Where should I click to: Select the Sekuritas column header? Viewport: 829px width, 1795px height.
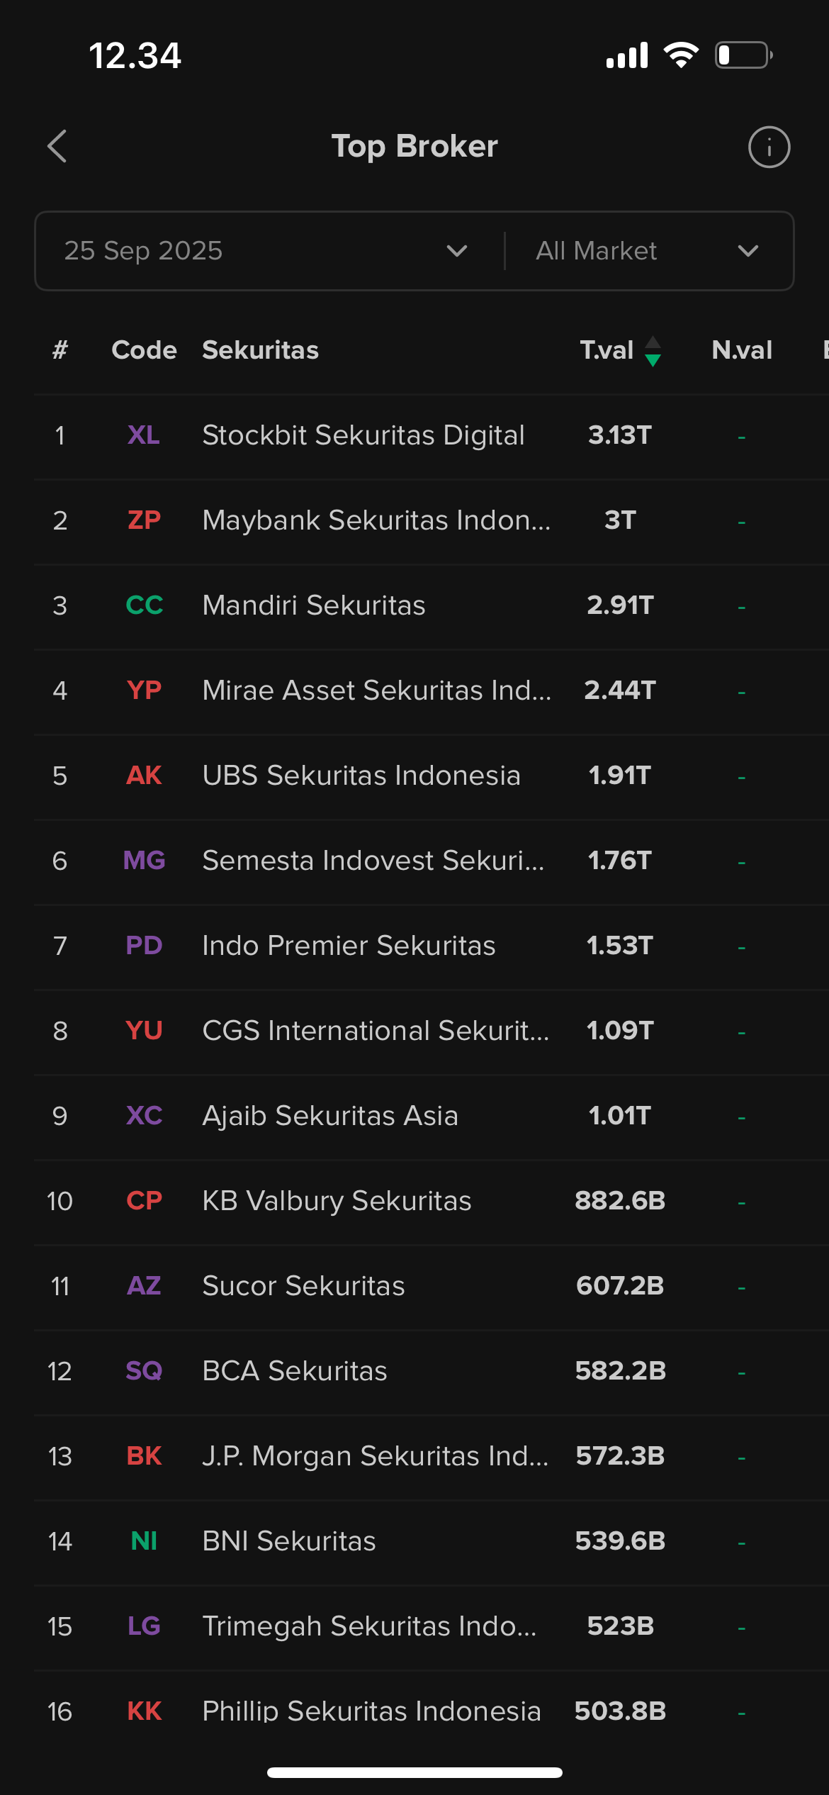(x=260, y=350)
